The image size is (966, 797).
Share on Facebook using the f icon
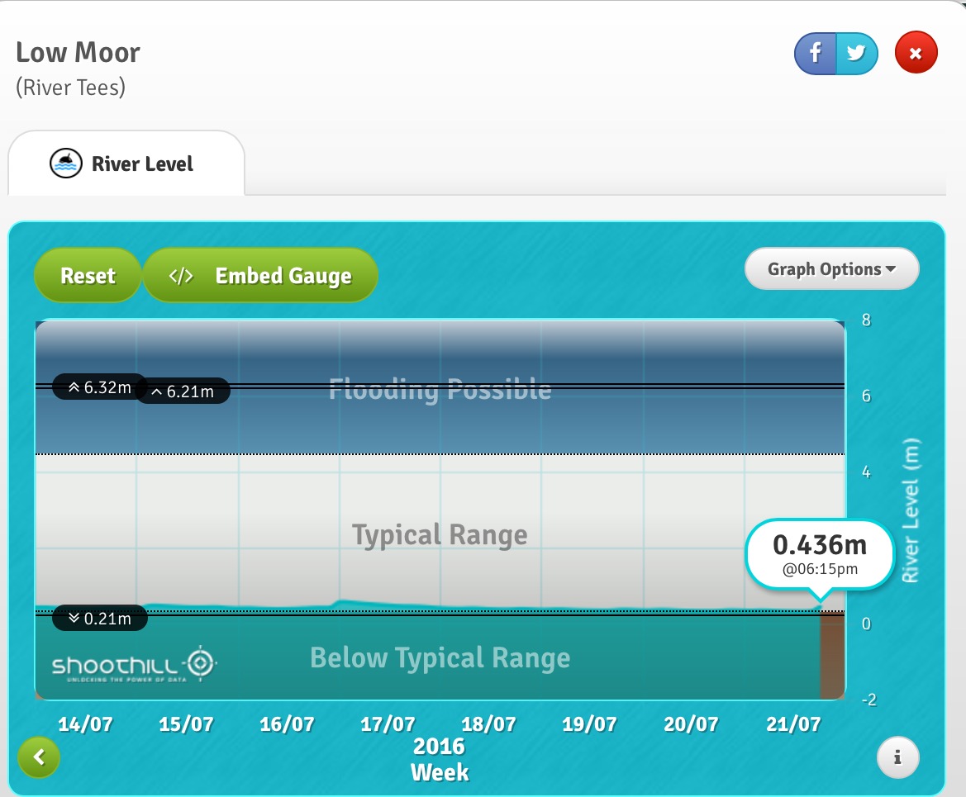(x=815, y=55)
